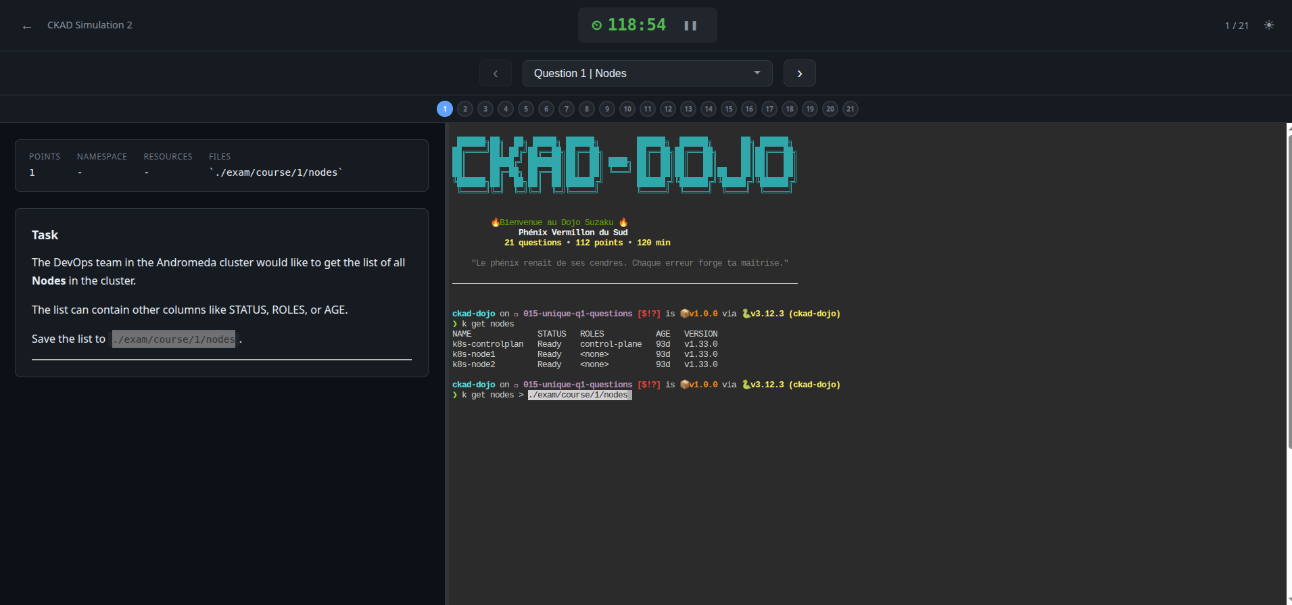Jump to question bubble 7
The height and width of the screenshot is (605, 1292).
pyautogui.click(x=567, y=109)
